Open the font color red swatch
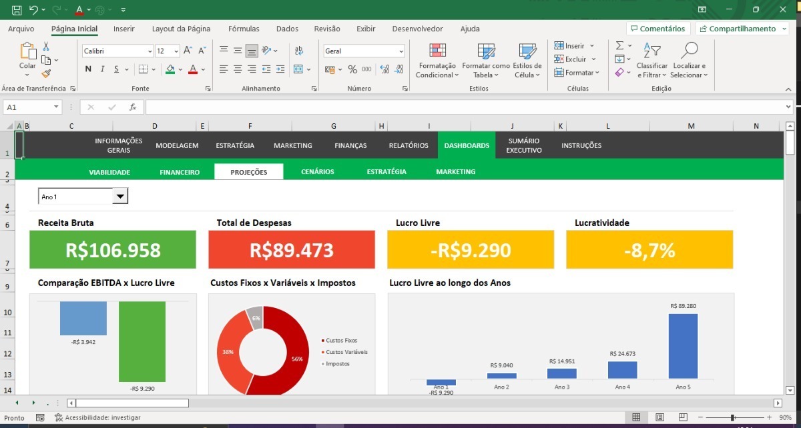Image resolution: width=801 pixels, height=428 pixels. (193, 73)
